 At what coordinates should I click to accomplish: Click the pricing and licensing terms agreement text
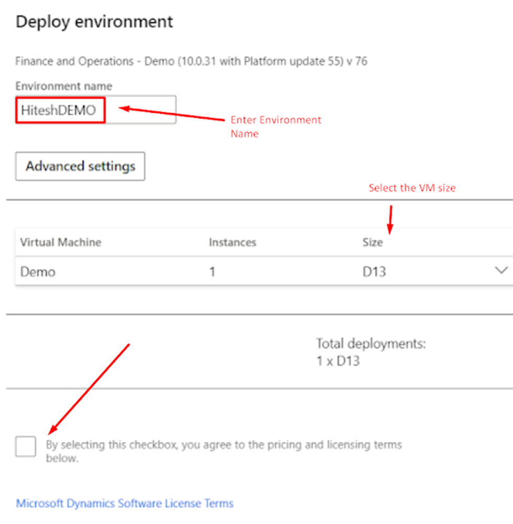224,451
